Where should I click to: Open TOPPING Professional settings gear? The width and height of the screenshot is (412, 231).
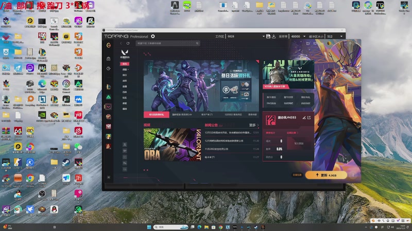pyautogui.click(x=153, y=36)
